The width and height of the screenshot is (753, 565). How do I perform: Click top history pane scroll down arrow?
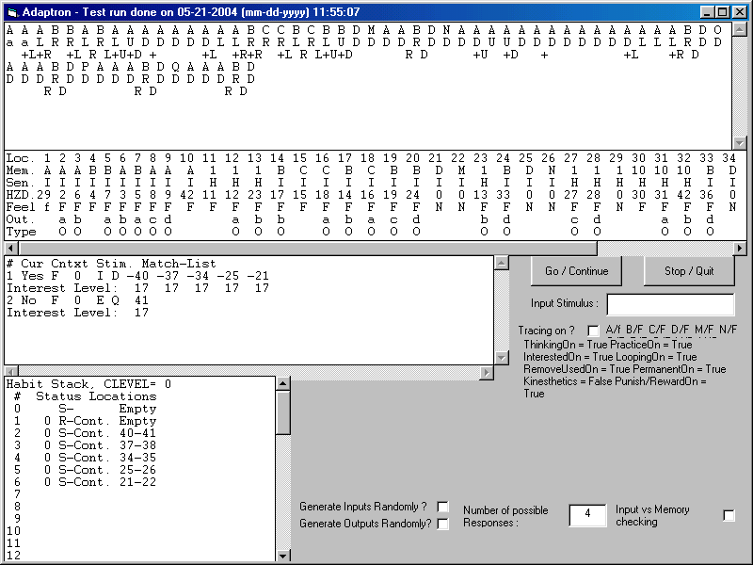[740, 143]
